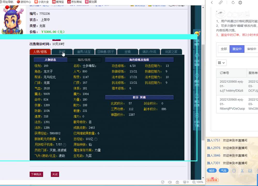Select order 2022120900-xyq-01-sJjT1vMmyfD6z8

(232, 86)
